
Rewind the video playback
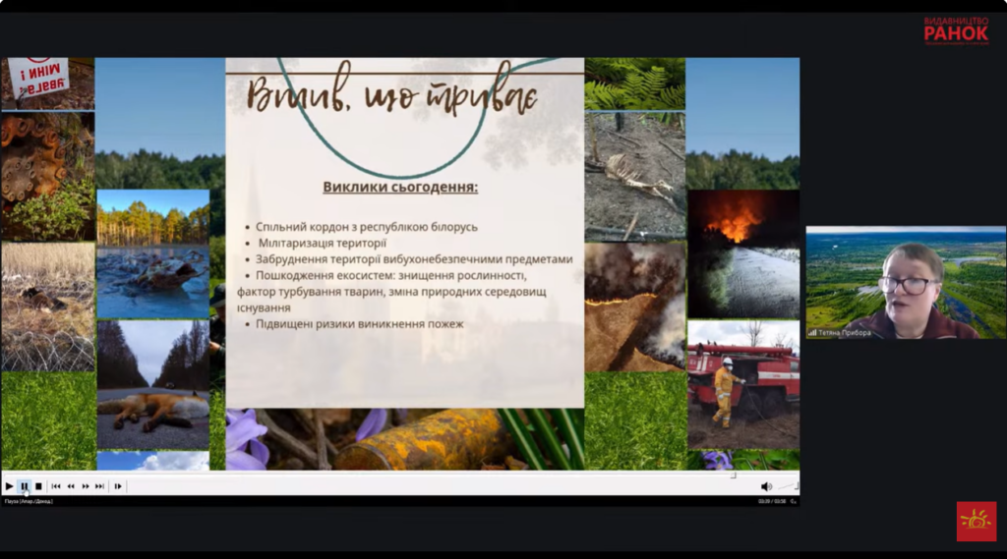tap(71, 486)
